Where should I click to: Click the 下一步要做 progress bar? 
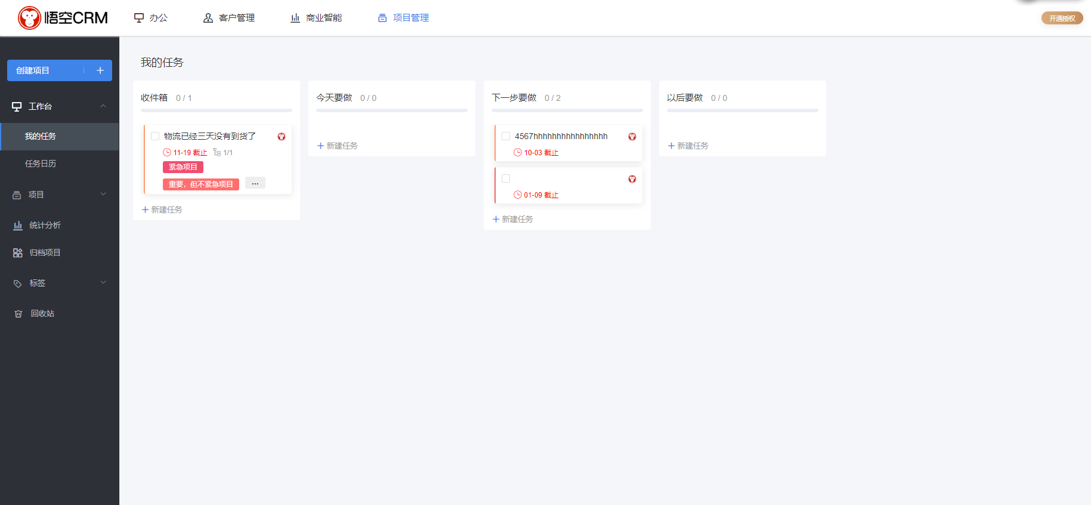click(567, 110)
